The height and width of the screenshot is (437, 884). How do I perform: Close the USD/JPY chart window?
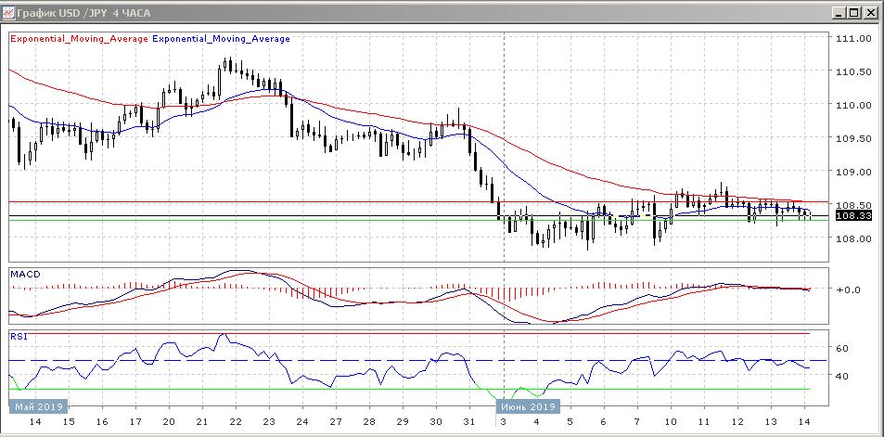[x=871, y=13]
